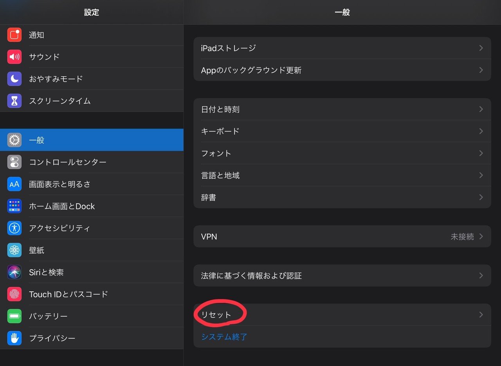Select 通知 in settings sidebar
The image size is (501, 366).
tap(92, 35)
